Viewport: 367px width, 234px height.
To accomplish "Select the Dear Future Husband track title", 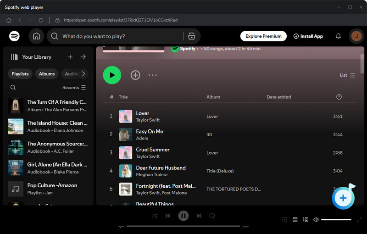I will (161, 168).
